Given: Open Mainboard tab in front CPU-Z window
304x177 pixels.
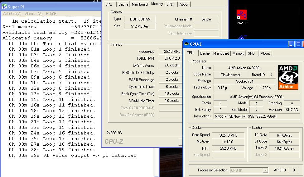Looking at the screenshot, I should pos(221,53).
